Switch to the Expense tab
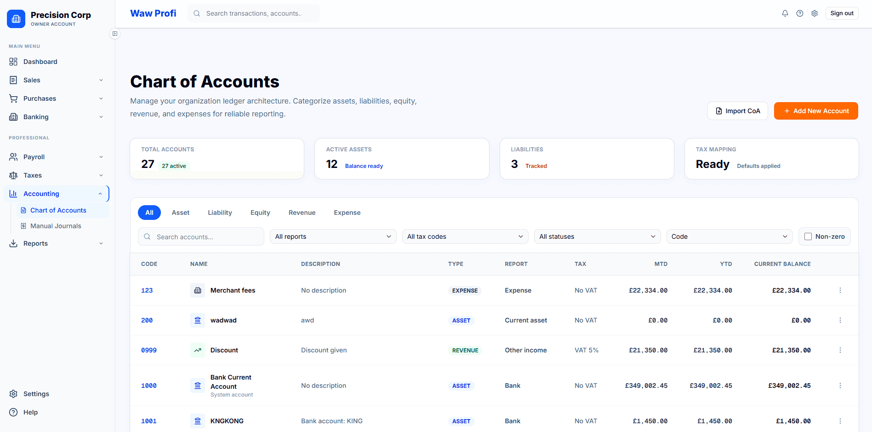This screenshot has width=872, height=432. [347, 213]
